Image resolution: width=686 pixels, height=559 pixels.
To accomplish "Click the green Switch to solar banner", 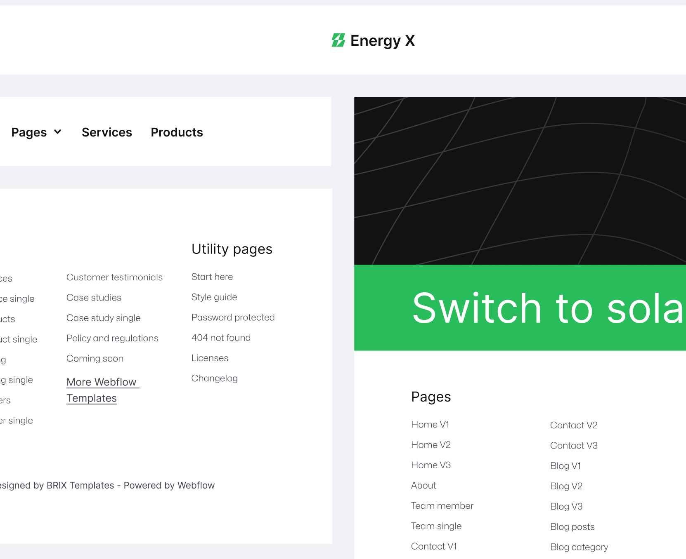I will point(520,307).
